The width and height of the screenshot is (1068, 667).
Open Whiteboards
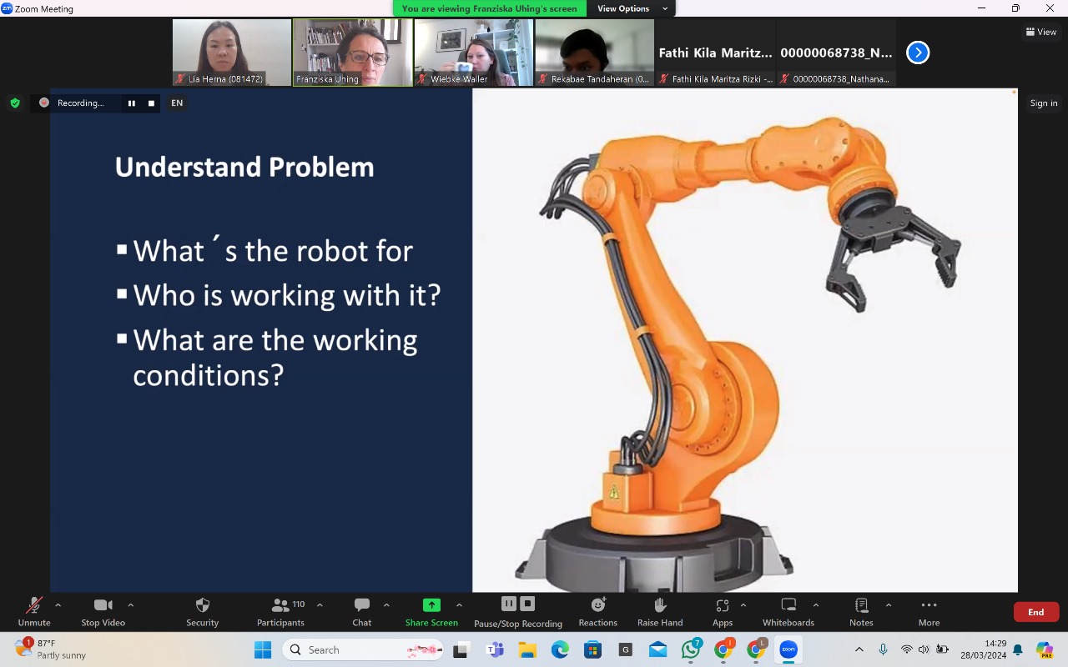[x=788, y=611]
